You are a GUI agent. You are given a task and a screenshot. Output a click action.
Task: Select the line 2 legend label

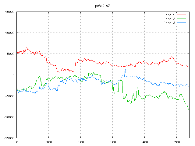[x=169, y=19]
